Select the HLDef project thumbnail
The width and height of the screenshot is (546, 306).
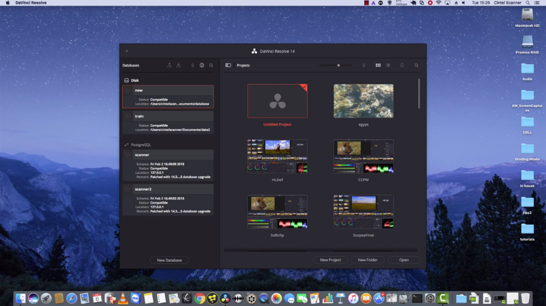[277, 157]
